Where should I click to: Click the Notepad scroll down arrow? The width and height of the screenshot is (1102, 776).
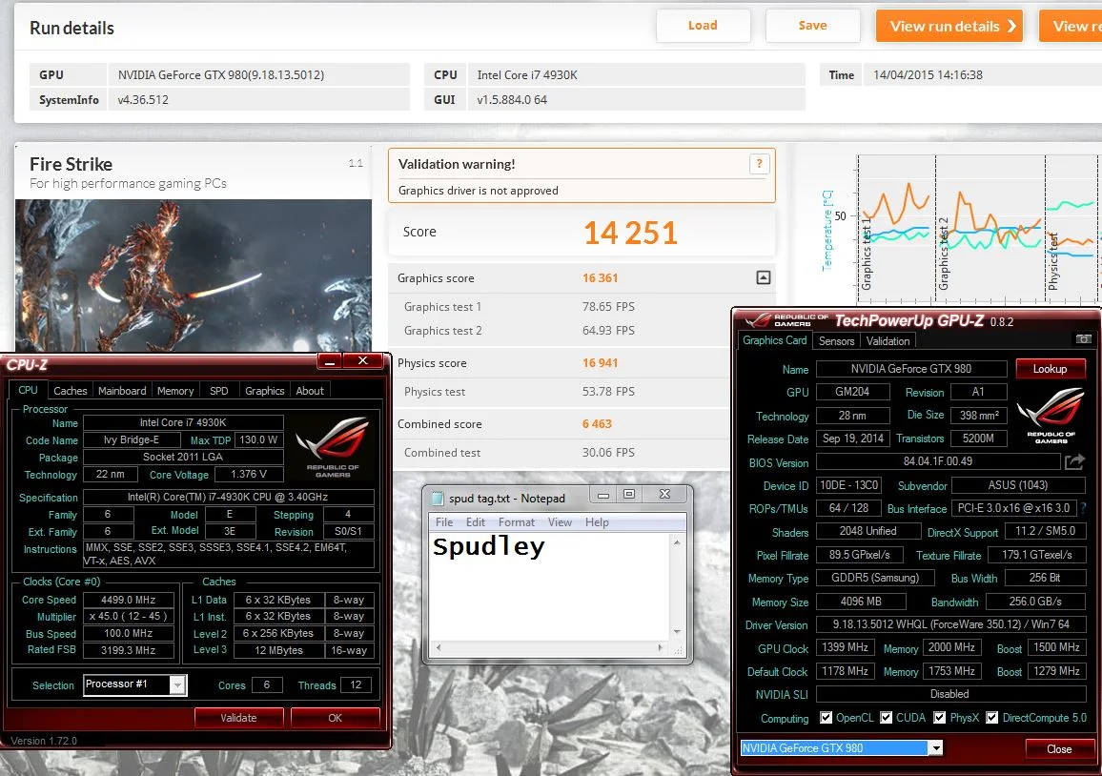[677, 632]
